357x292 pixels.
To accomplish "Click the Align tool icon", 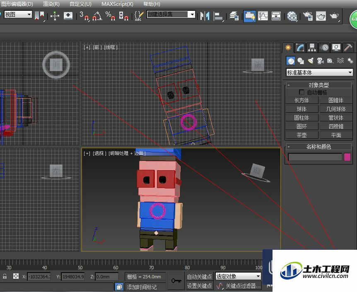I will point(218,16).
